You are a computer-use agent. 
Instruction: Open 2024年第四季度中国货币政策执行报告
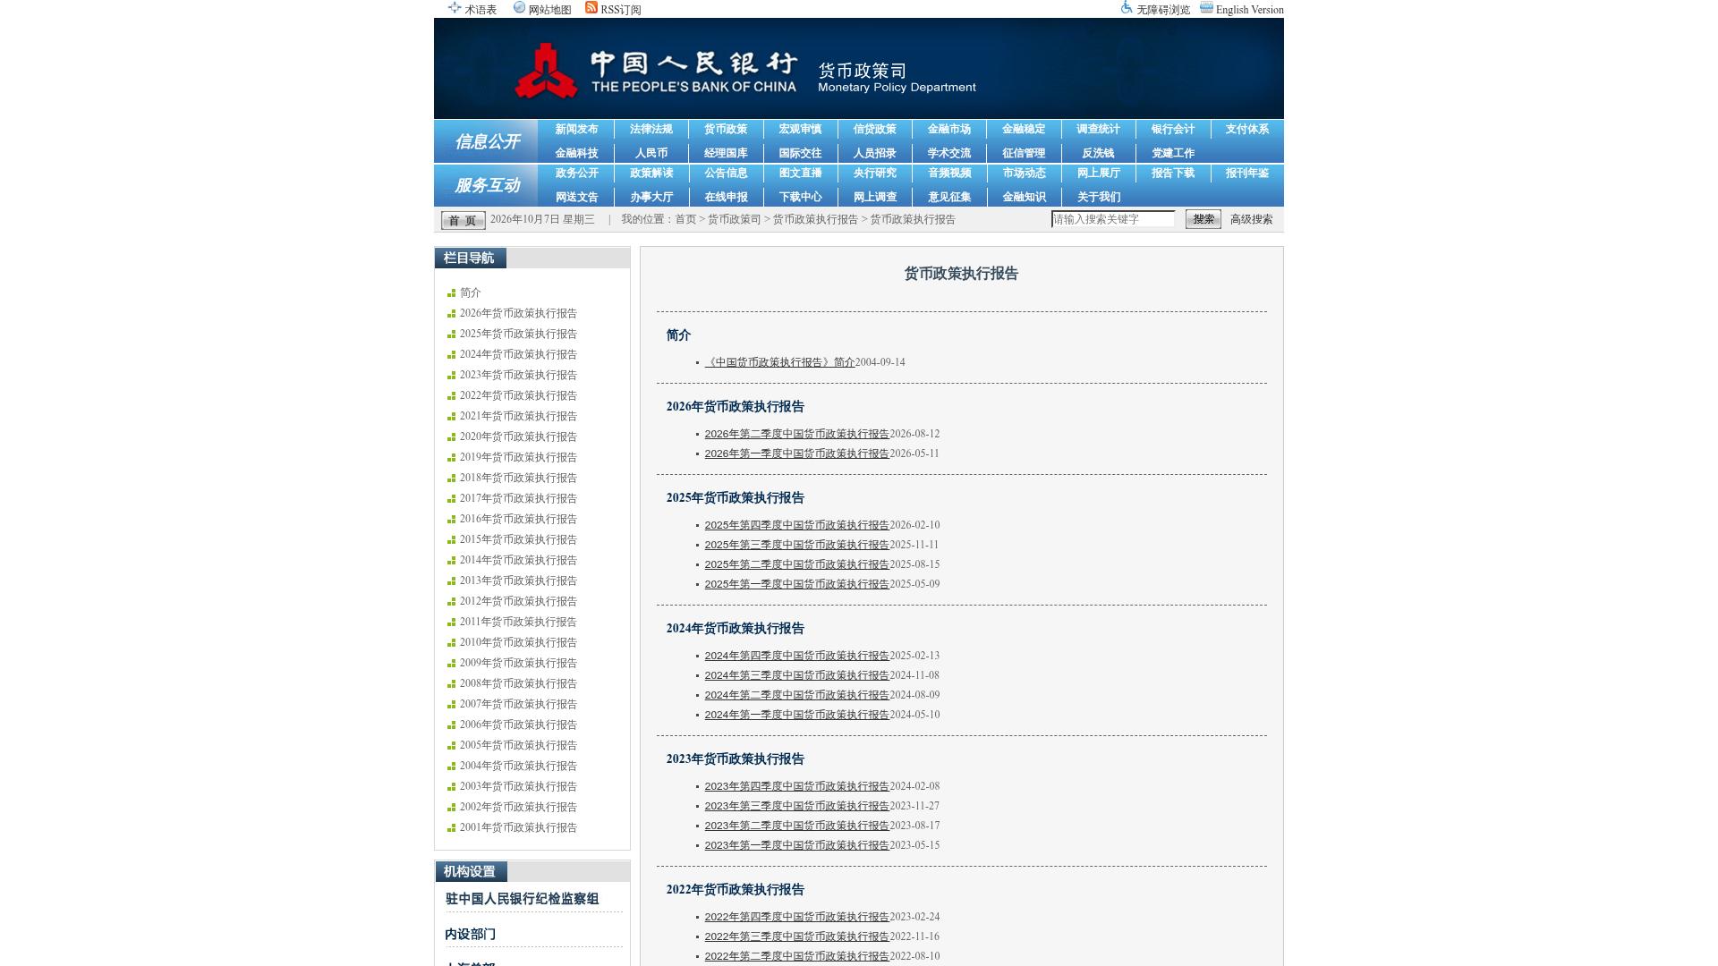point(796,657)
